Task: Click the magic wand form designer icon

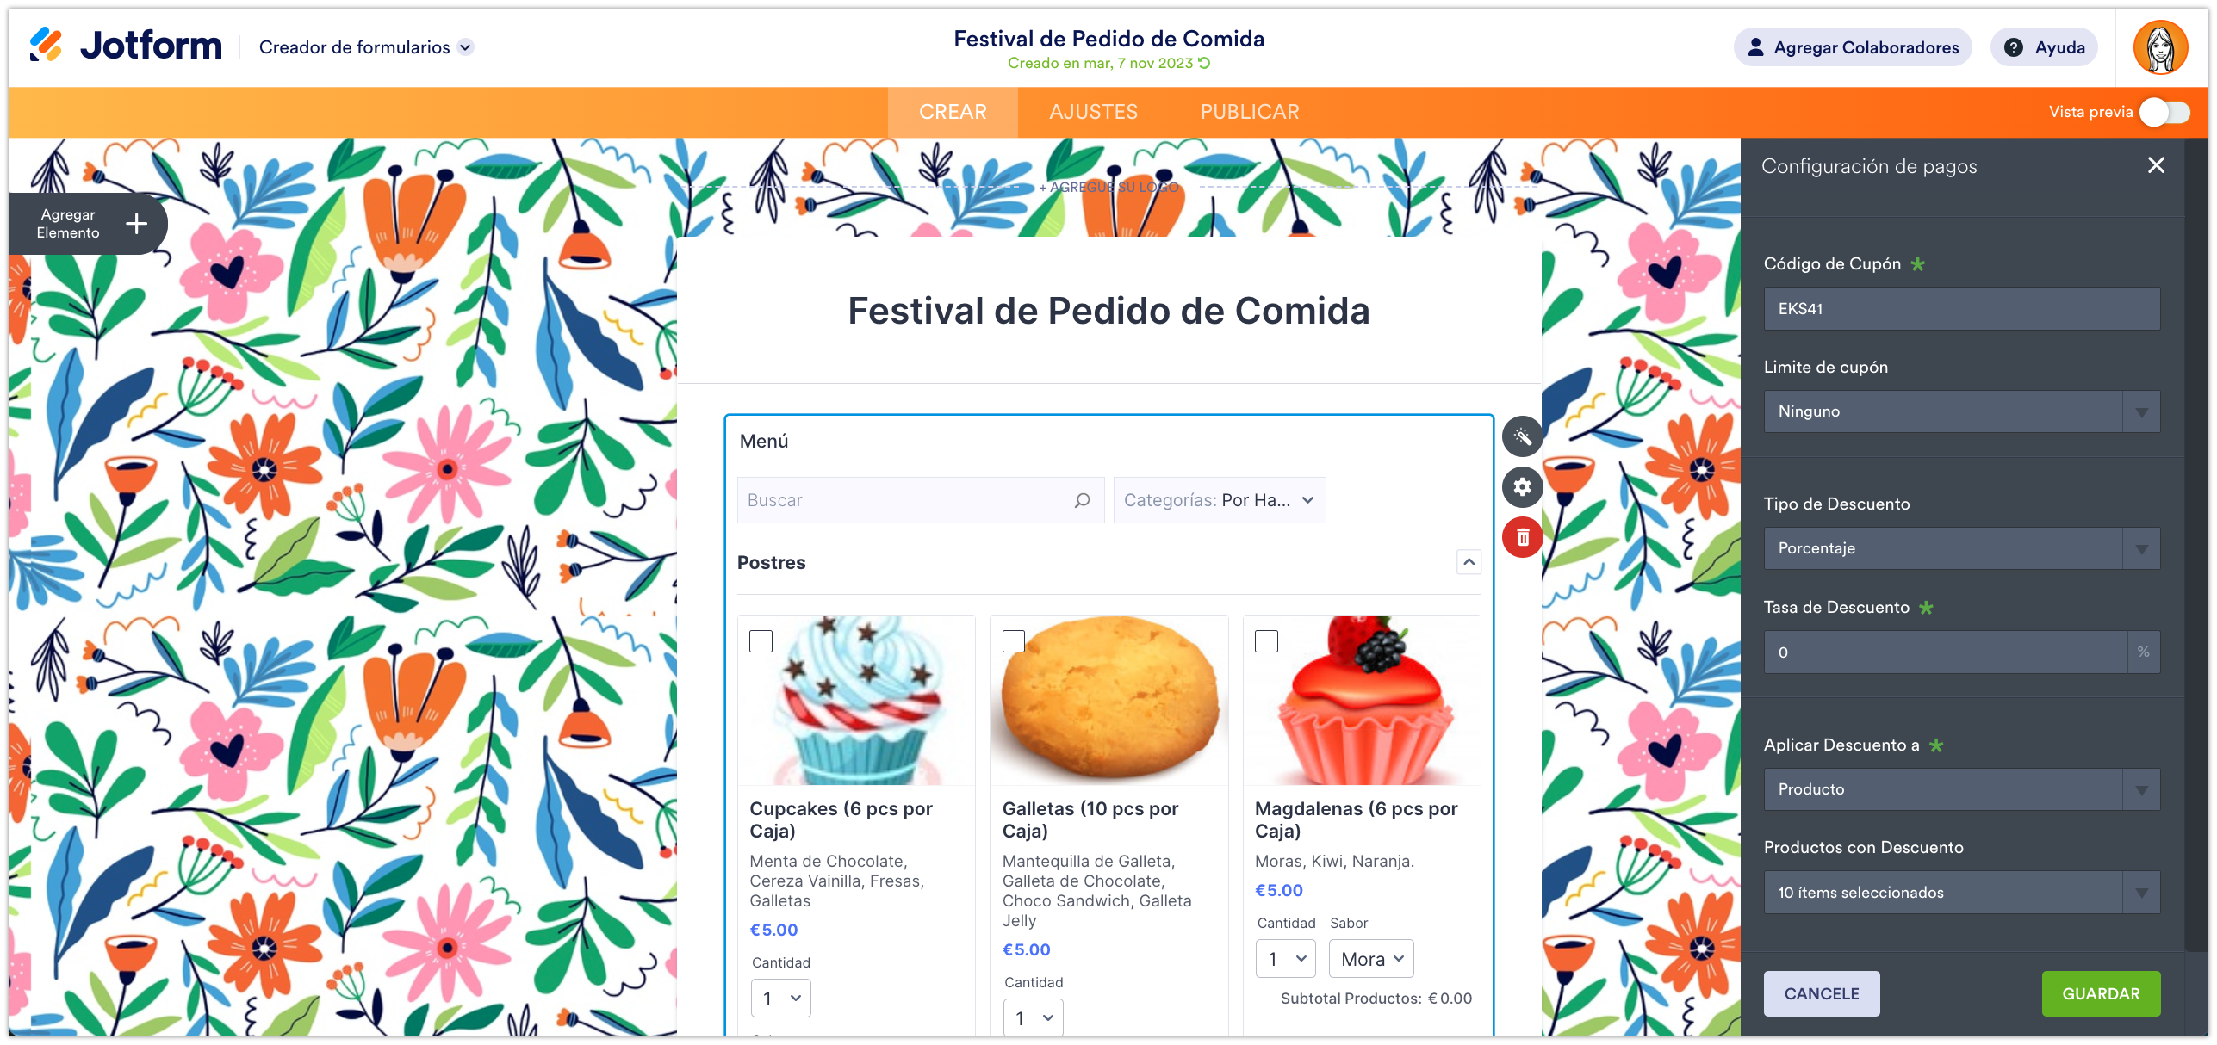Action: pyautogui.click(x=1522, y=436)
